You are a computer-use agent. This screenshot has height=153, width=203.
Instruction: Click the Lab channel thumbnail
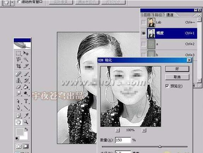(151, 22)
